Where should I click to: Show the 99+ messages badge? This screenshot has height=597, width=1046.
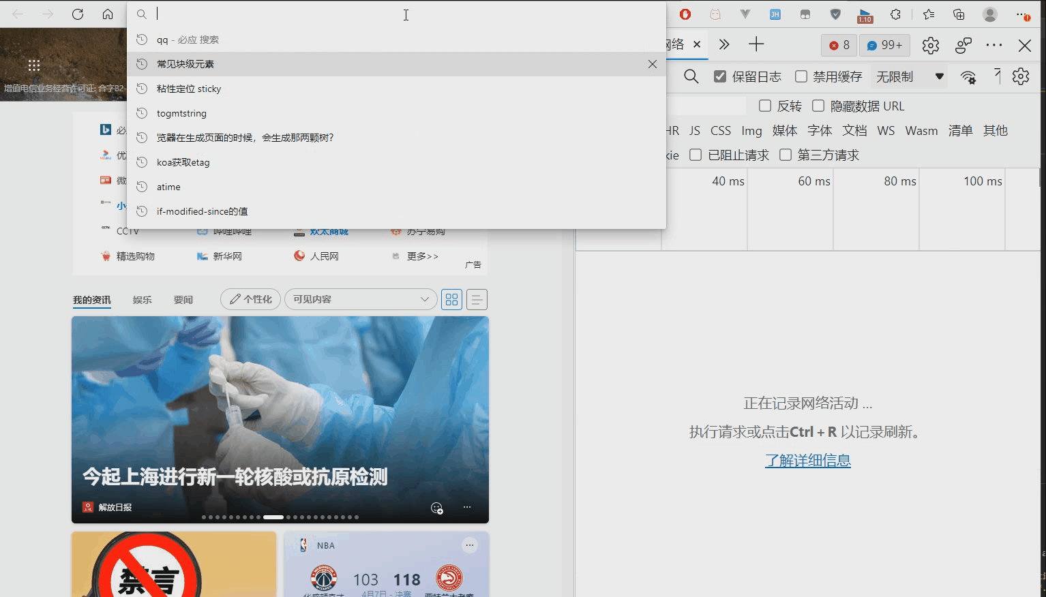[885, 45]
